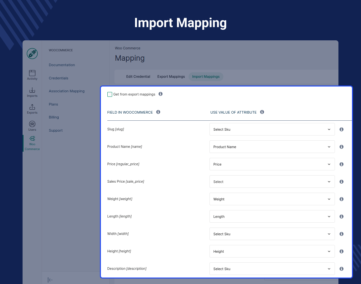The image size is (361, 284).
Task: Open the Length attribute dropdown
Action: (x=272, y=217)
